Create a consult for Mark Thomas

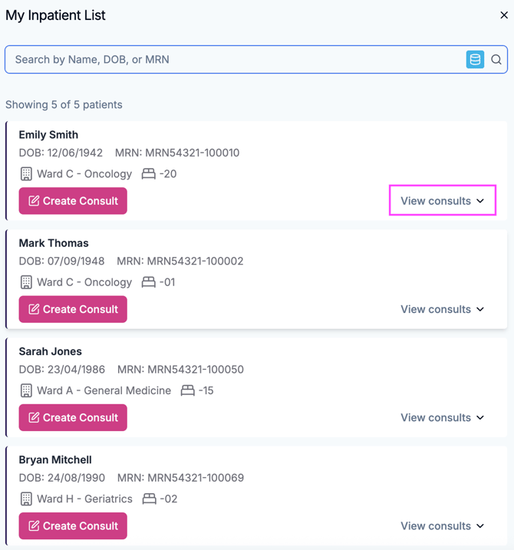point(73,309)
